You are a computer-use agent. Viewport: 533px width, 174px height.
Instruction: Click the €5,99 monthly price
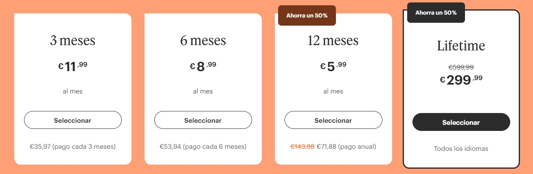click(333, 66)
